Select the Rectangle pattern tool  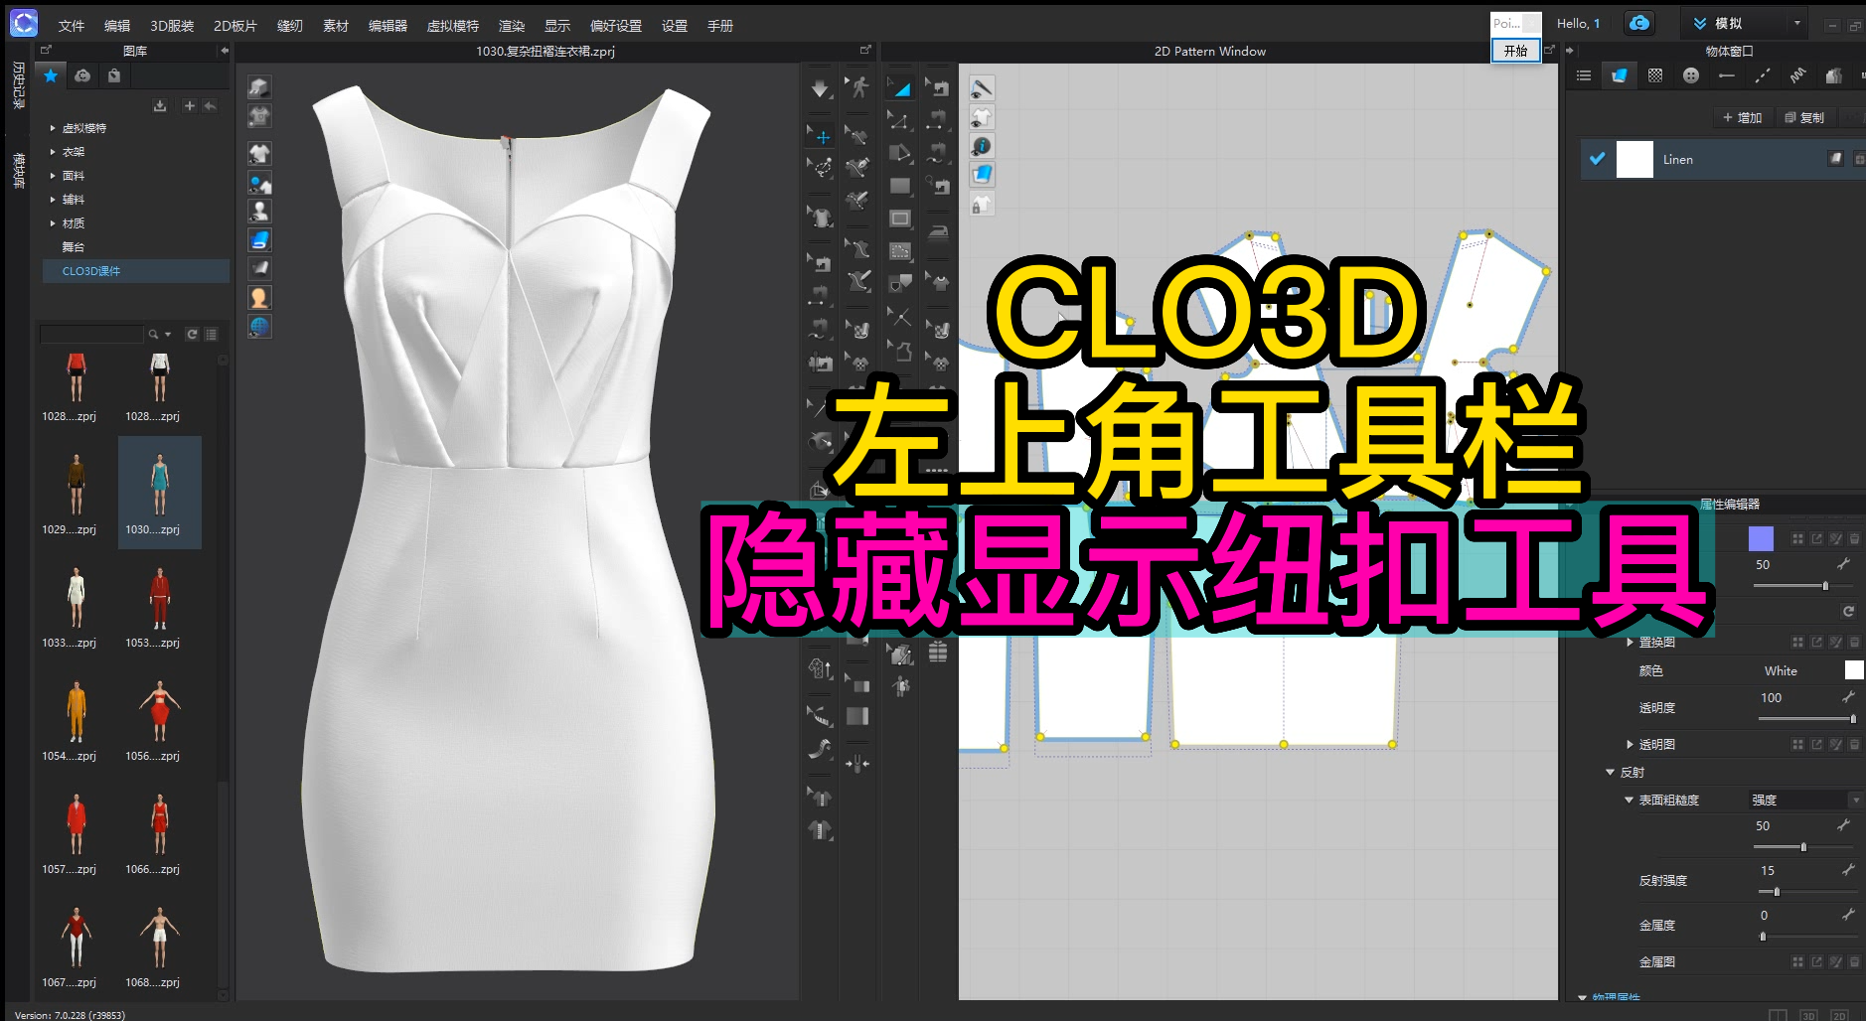tap(900, 186)
